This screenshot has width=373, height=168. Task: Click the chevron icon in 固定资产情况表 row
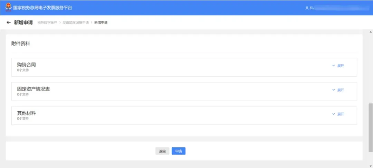[x=334, y=90]
